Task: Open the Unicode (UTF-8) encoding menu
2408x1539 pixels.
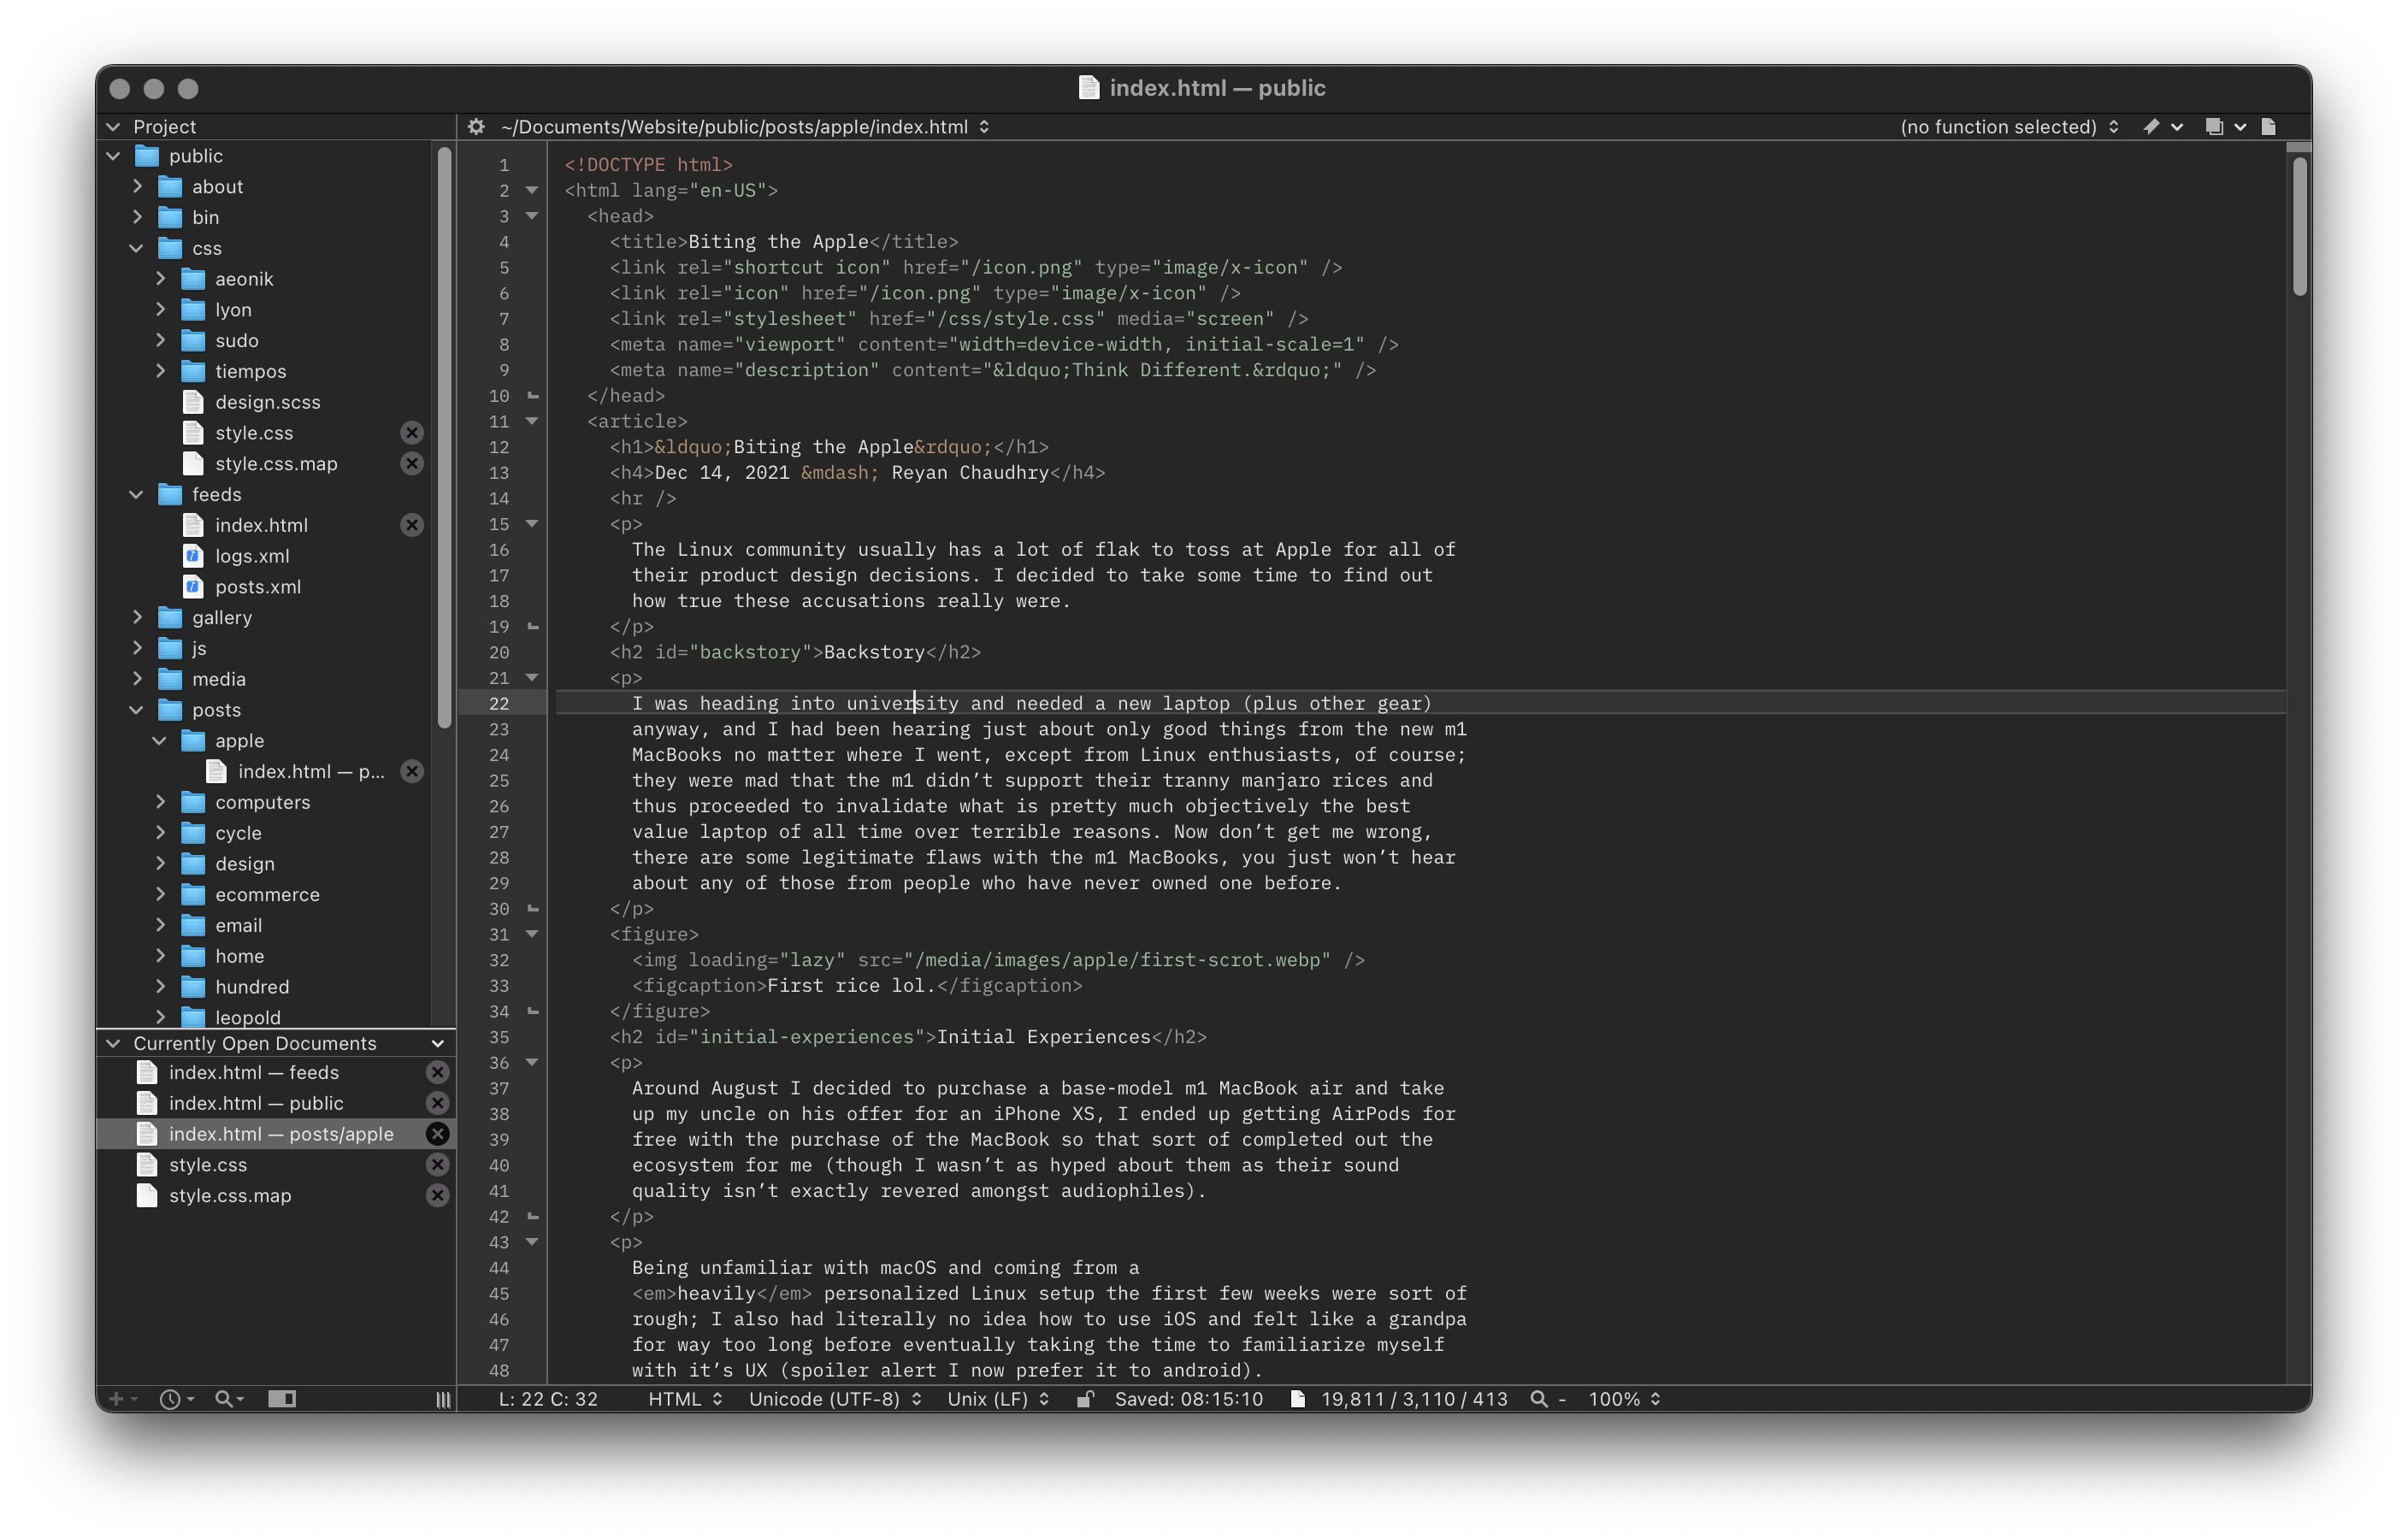Action: pos(834,1399)
